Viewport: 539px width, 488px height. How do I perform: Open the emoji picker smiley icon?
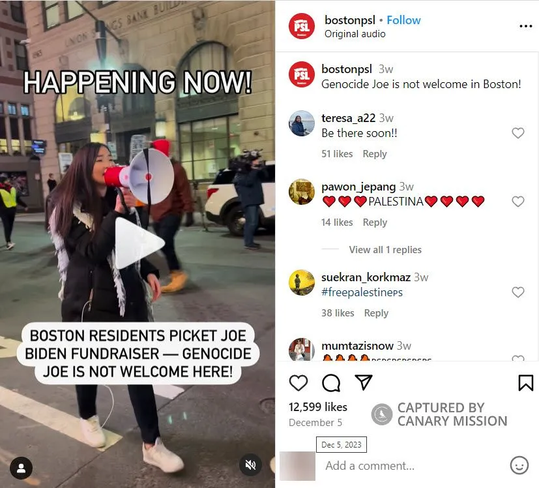tap(519, 466)
